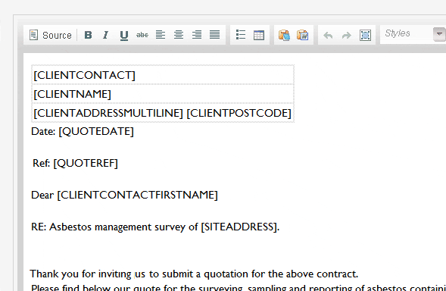The height and width of the screenshot is (291, 446).
Task: Place cursor in the [CLIENTNAME] table cell
Action: tap(163, 94)
